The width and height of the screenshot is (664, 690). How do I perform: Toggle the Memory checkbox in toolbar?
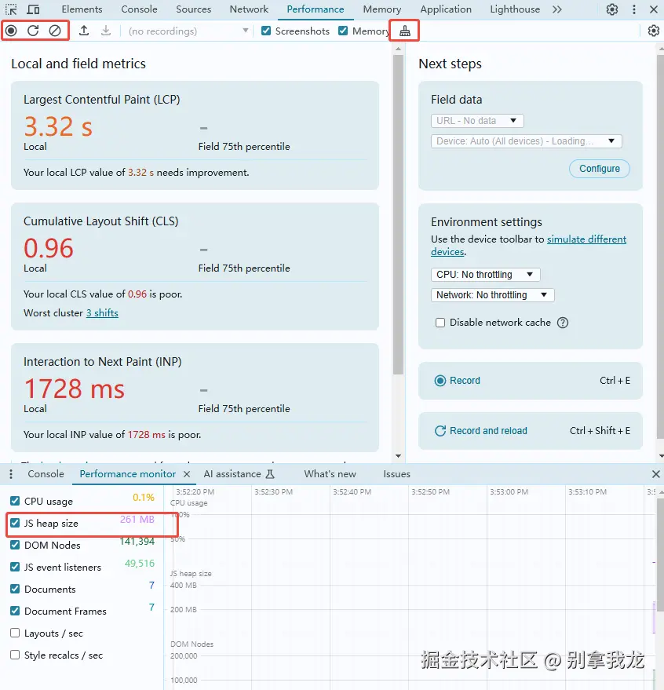[343, 31]
